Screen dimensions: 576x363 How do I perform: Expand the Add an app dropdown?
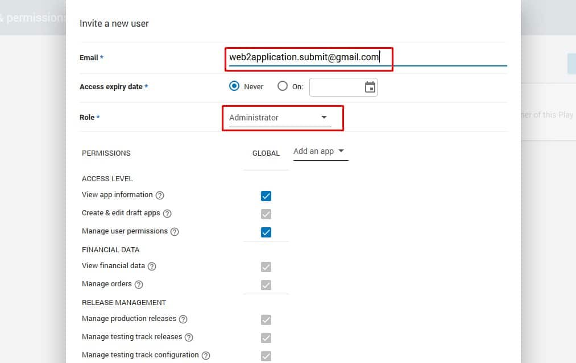(320, 152)
